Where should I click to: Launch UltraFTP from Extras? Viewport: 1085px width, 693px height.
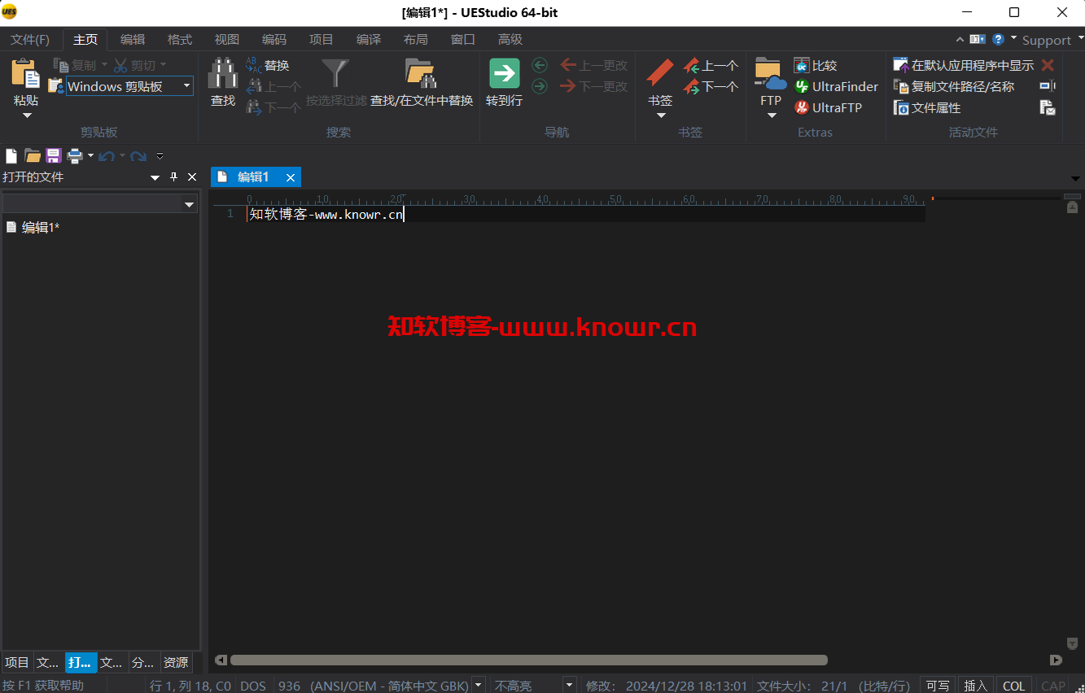point(828,107)
